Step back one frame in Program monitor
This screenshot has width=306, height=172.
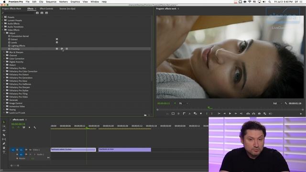click(x=225, y=114)
